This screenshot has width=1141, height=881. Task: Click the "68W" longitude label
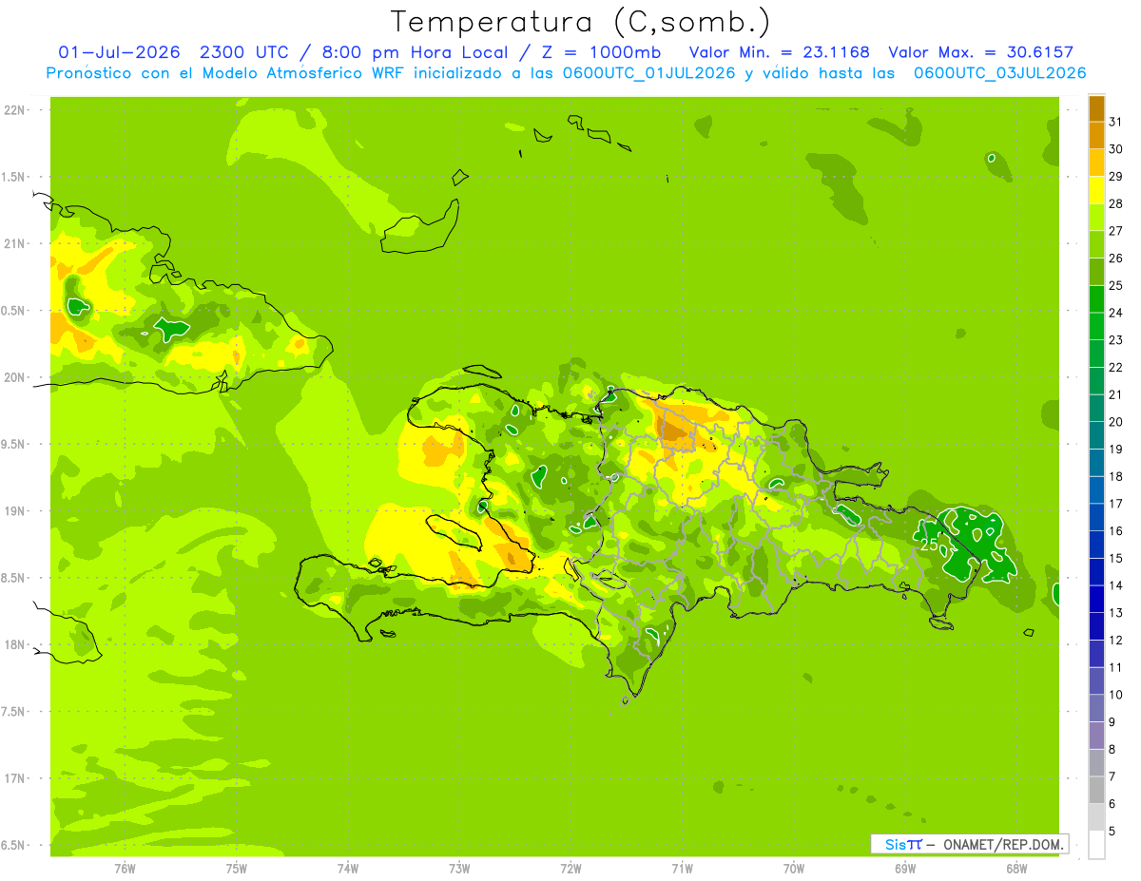click(1016, 868)
